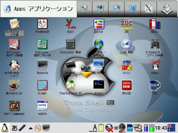
Task: Toggle Japanese input with the あ icon
Action: (14, 128)
